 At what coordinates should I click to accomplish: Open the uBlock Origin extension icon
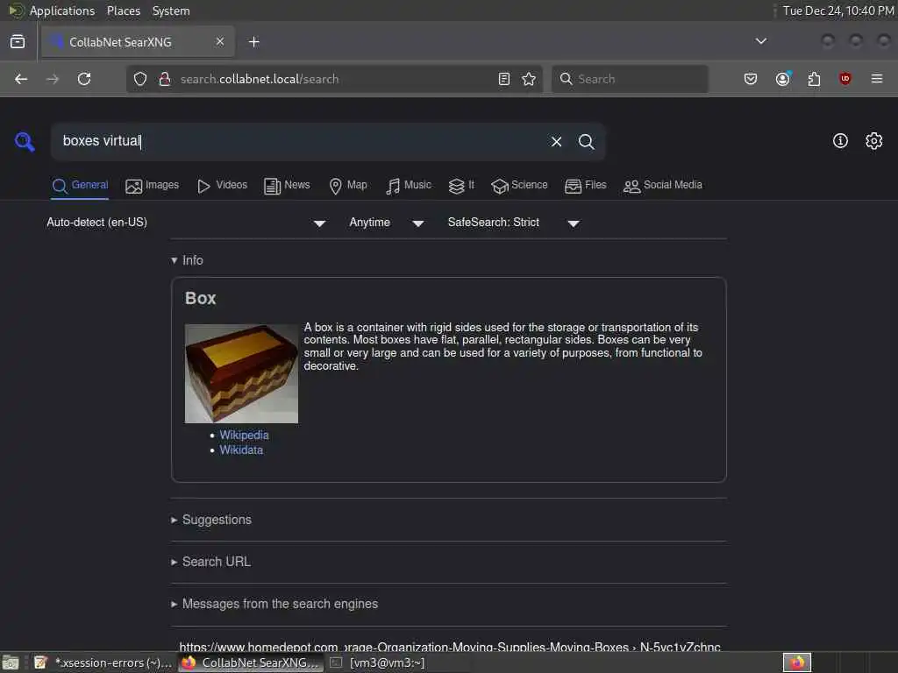(845, 79)
